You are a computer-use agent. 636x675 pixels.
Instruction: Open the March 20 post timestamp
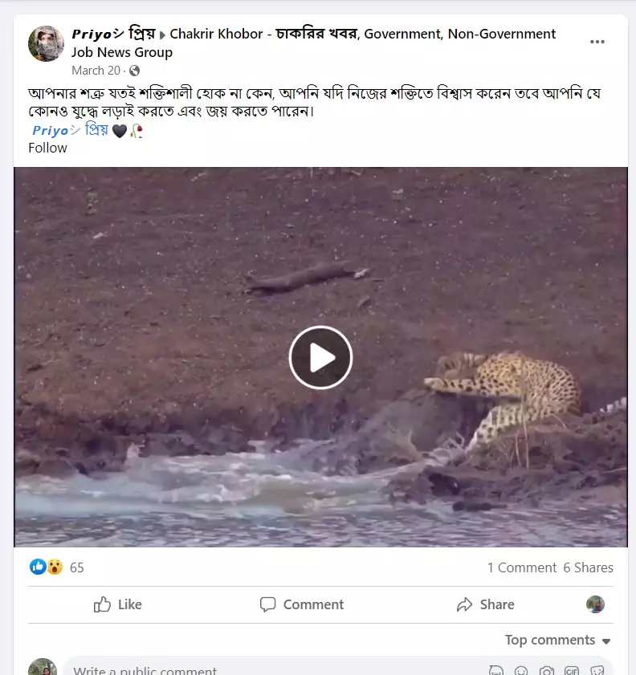click(96, 71)
